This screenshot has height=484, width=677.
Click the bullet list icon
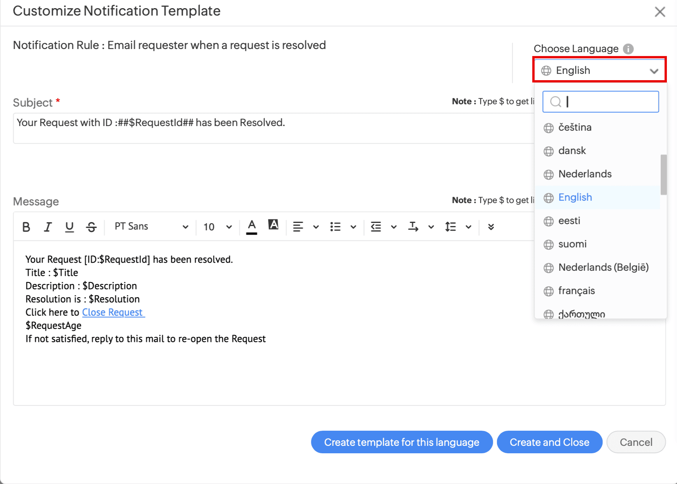point(335,227)
